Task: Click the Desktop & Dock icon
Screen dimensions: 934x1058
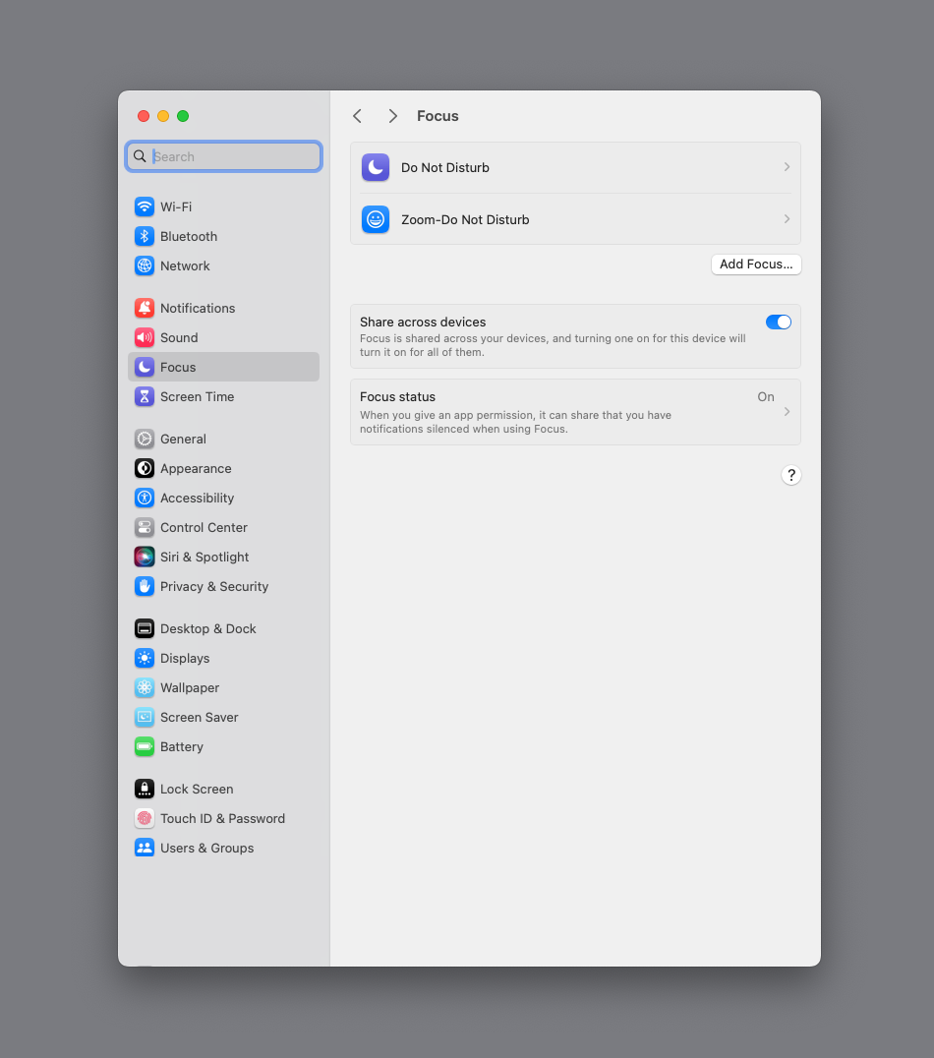Action: tap(145, 629)
